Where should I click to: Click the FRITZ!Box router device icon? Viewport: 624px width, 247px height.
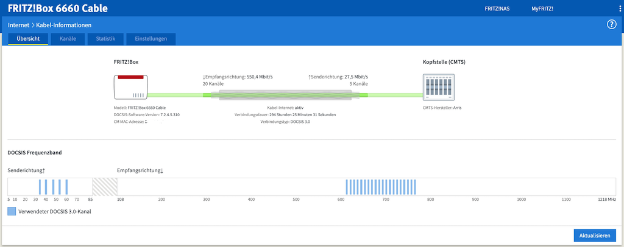point(130,87)
